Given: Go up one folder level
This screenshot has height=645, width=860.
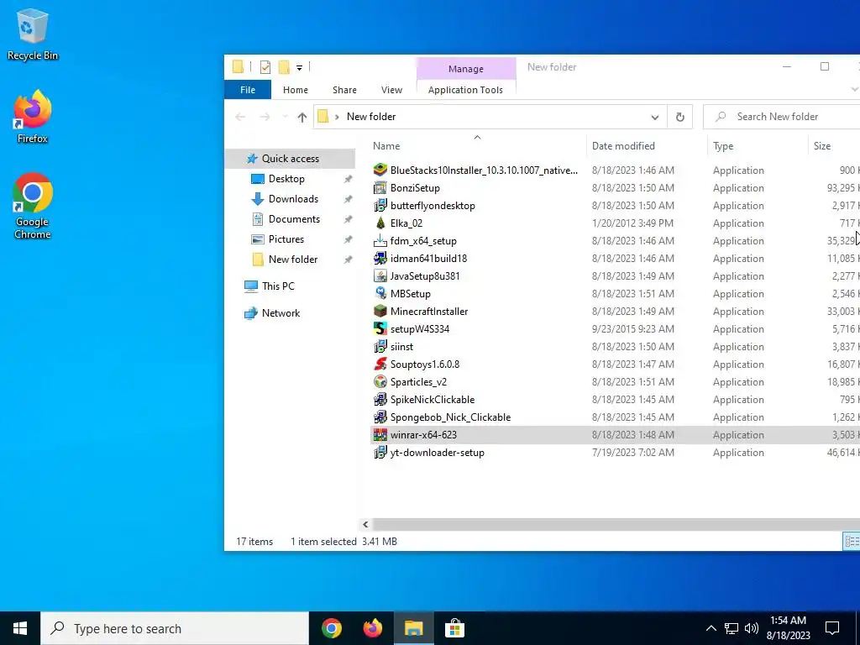Looking at the screenshot, I should pos(302,117).
